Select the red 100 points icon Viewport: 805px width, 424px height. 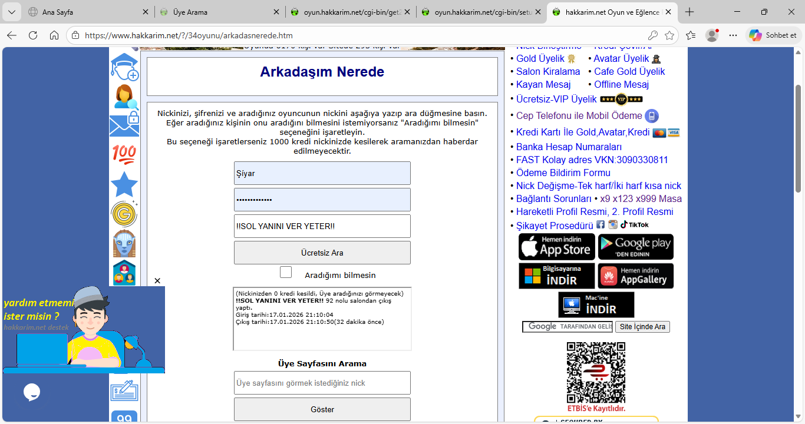[124, 154]
